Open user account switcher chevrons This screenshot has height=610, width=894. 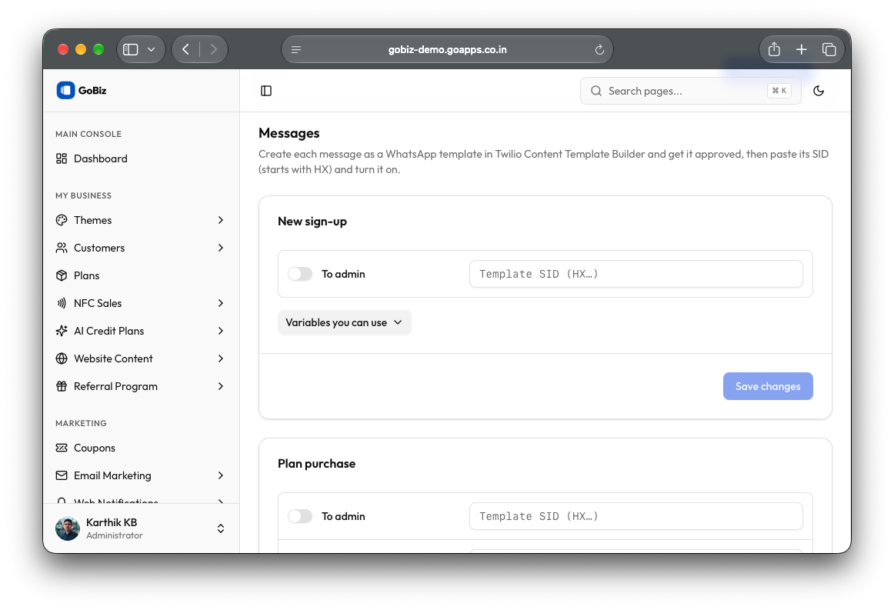point(221,528)
